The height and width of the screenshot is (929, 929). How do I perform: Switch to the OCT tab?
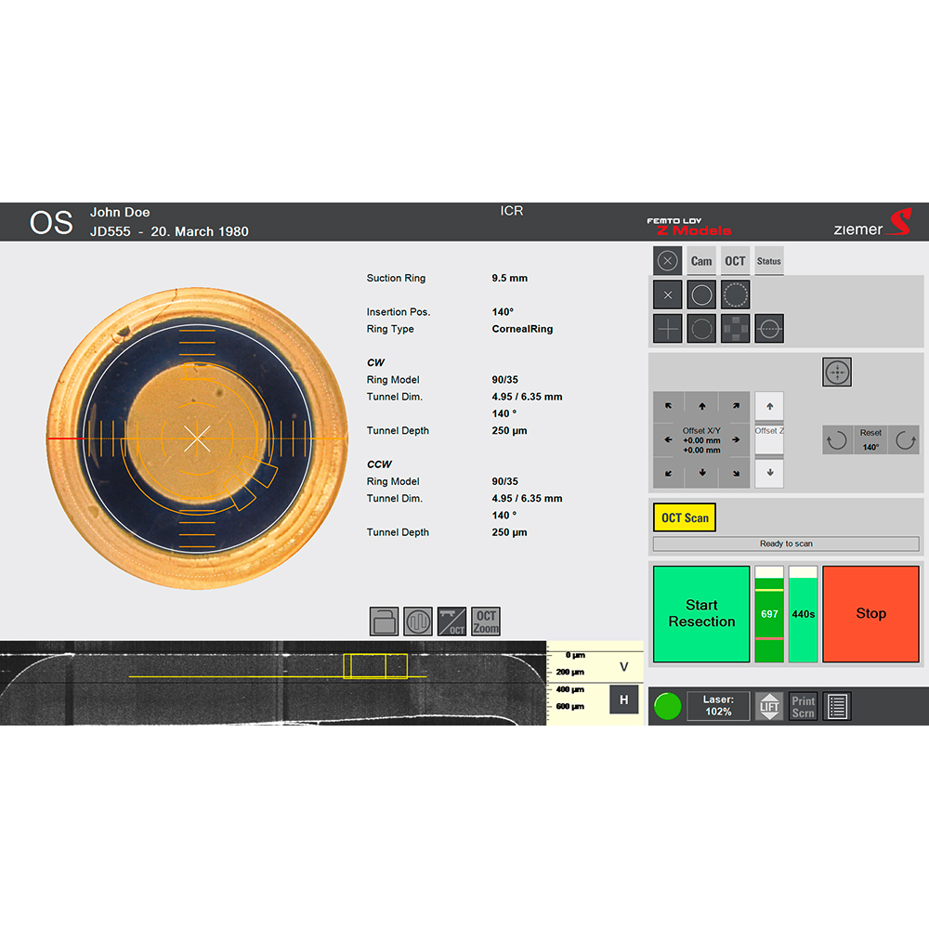(735, 260)
